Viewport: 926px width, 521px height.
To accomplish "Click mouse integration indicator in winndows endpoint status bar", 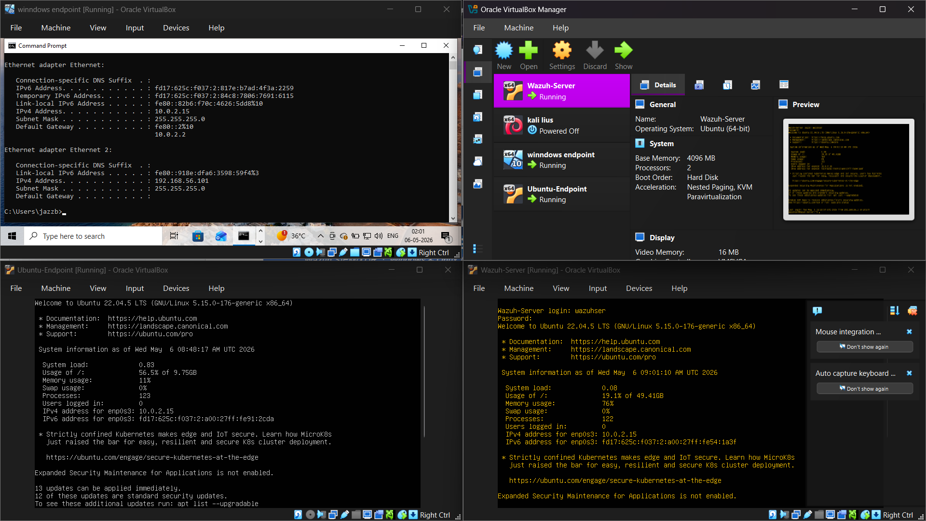I will 401,252.
